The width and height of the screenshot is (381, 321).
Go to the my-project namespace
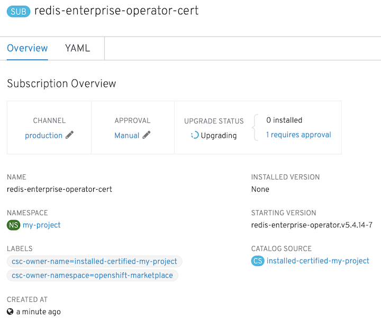pyautogui.click(x=42, y=225)
